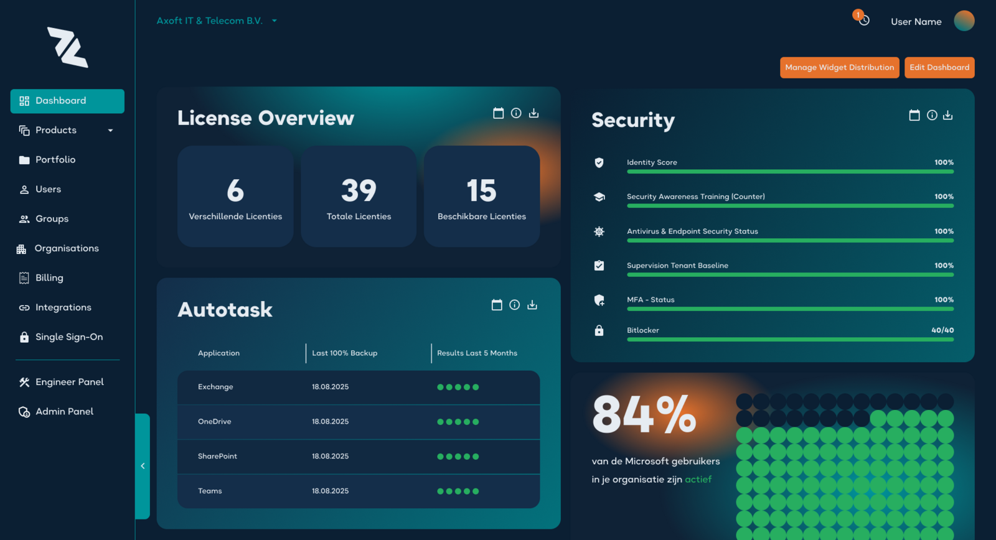The width and height of the screenshot is (996, 540).
Task: Show info icon in Security widget
Action: pos(932,115)
